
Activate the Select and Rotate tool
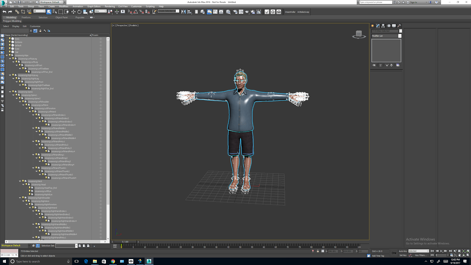pos(79,12)
